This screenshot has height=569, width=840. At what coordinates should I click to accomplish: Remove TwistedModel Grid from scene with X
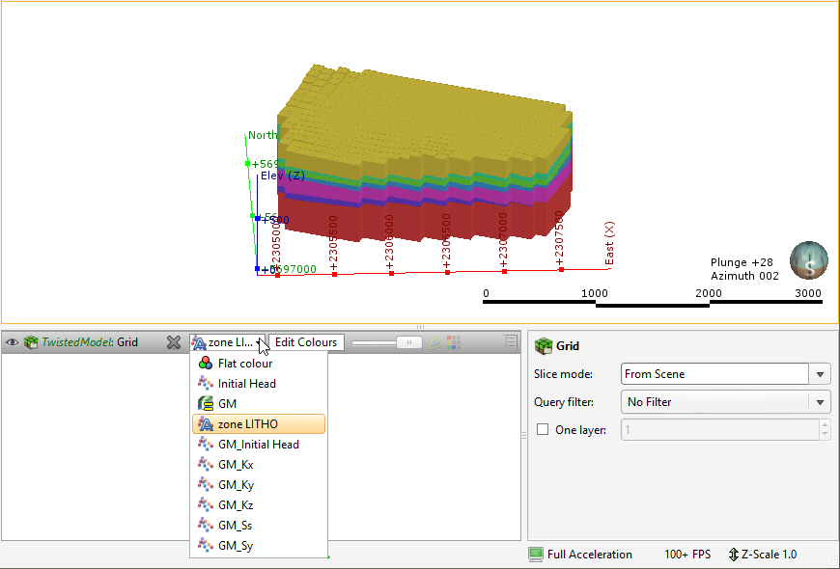click(174, 342)
